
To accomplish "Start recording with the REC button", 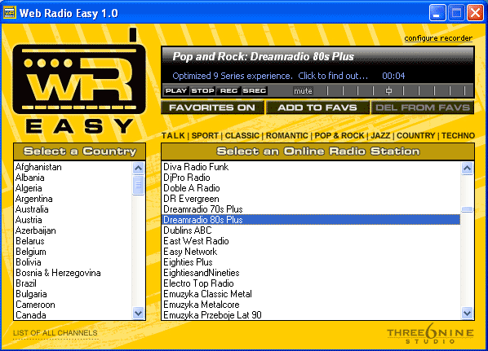I will coord(228,90).
